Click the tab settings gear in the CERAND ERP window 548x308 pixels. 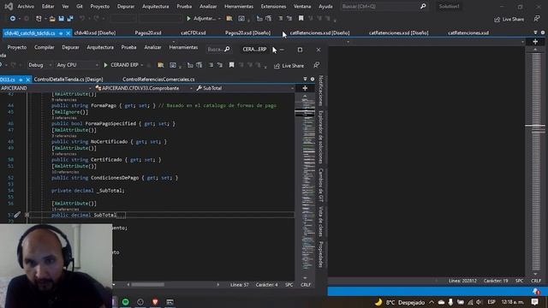coord(313,80)
